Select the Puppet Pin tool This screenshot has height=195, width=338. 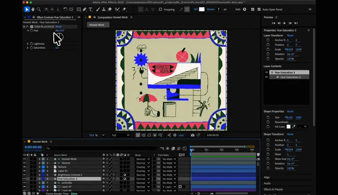coord(125,9)
